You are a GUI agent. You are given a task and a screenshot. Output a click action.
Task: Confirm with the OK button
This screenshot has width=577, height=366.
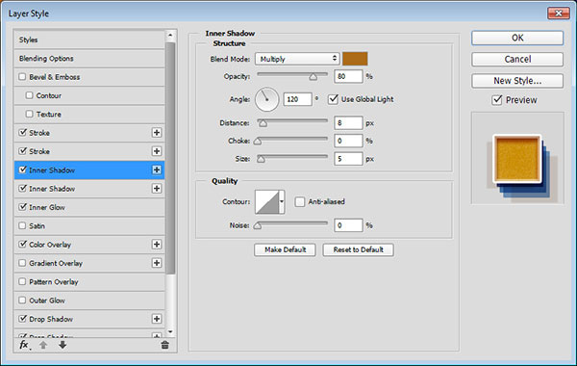(x=517, y=38)
